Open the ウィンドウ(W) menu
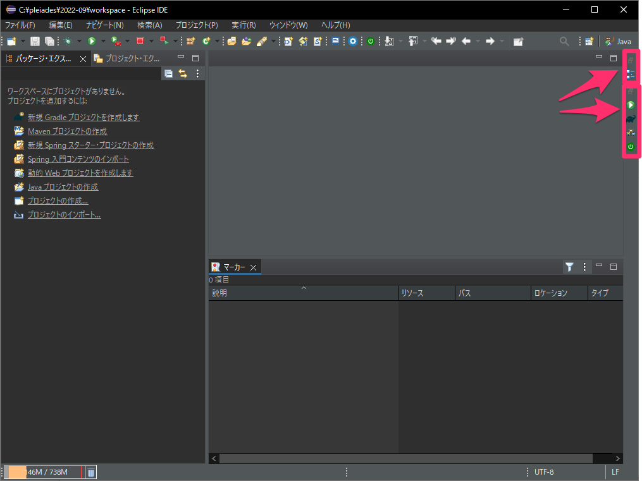Screen dimensions: 642x481 tap(288, 25)
